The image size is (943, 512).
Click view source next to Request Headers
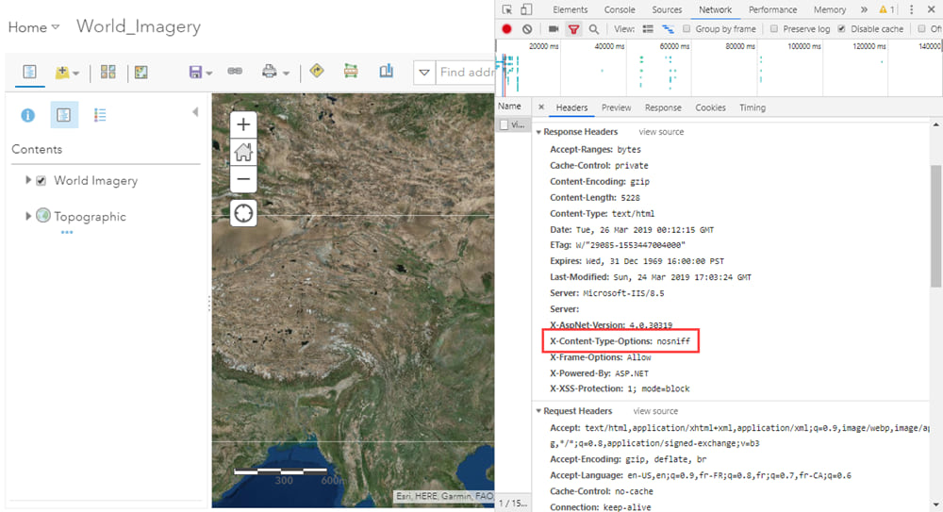[655, 411]
